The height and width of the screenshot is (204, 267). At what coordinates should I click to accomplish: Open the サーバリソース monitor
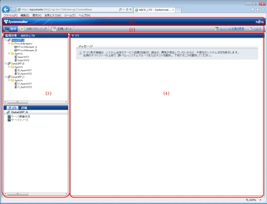(20, 120)
